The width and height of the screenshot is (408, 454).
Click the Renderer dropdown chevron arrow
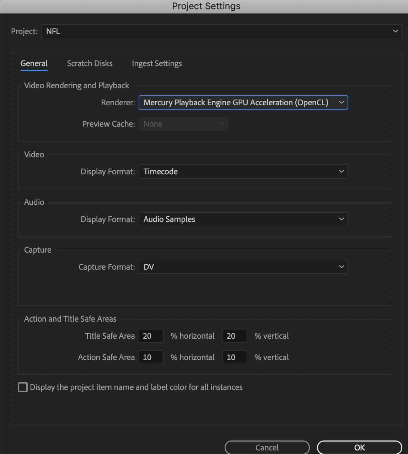(x=341, y=102)
